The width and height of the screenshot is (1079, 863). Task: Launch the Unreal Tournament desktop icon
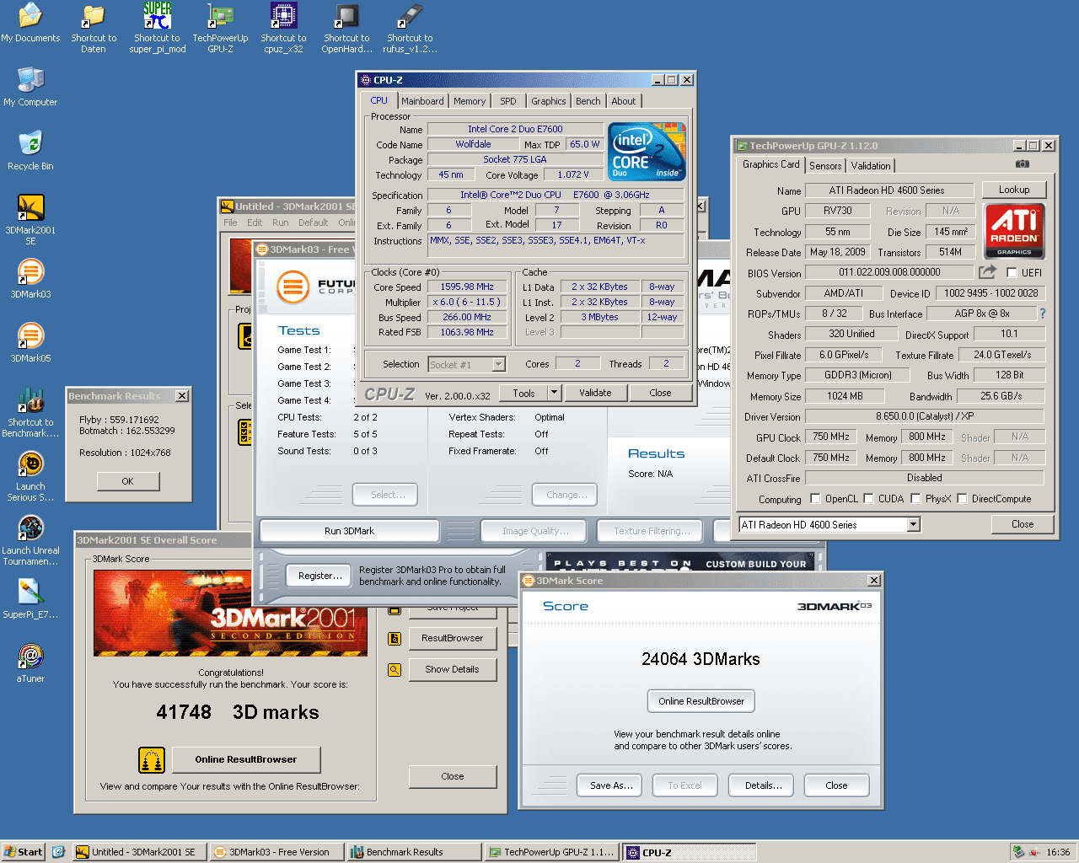click(x=30, y=540)
